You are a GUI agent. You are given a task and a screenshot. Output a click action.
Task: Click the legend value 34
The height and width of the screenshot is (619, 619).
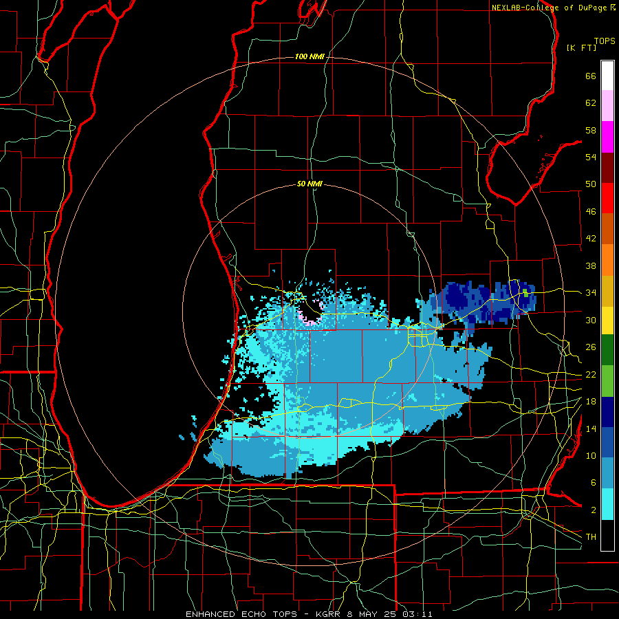tap(591, 293)
